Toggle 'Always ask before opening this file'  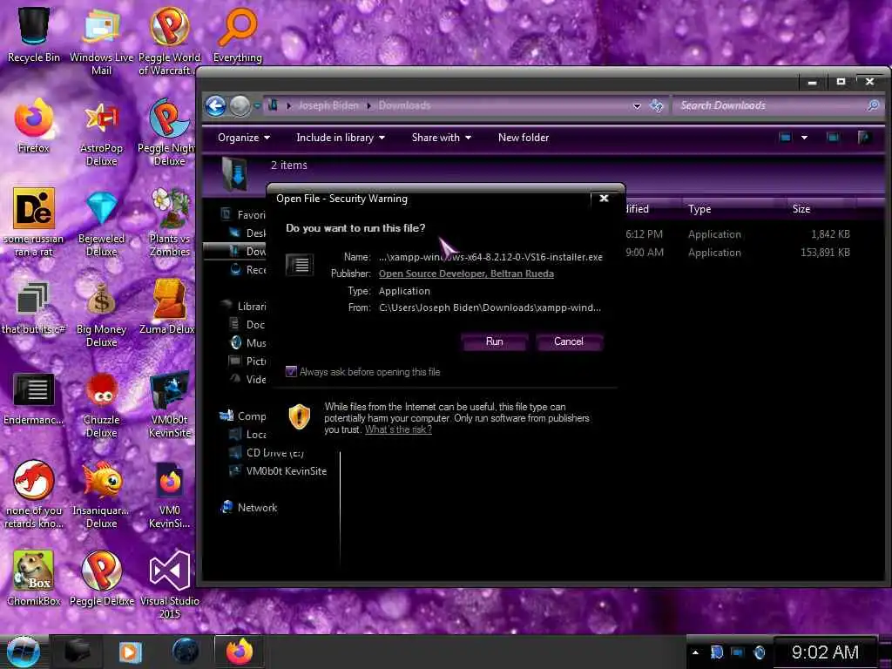pyautogui.click(x=291, y=371)
